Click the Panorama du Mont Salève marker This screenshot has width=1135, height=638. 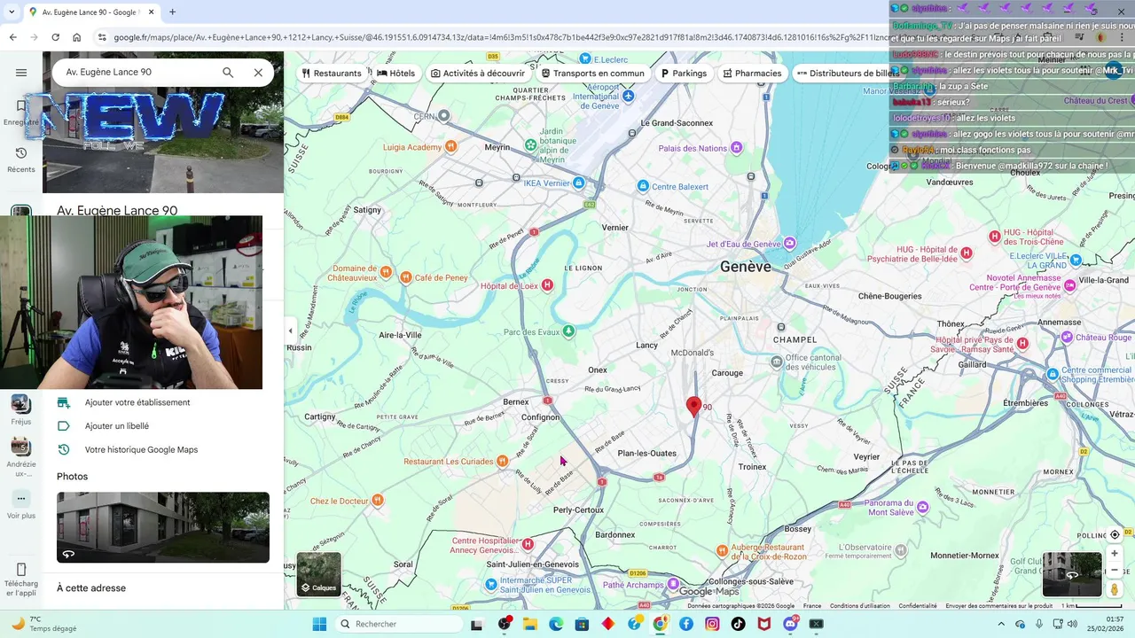click(x=923, y=507)
